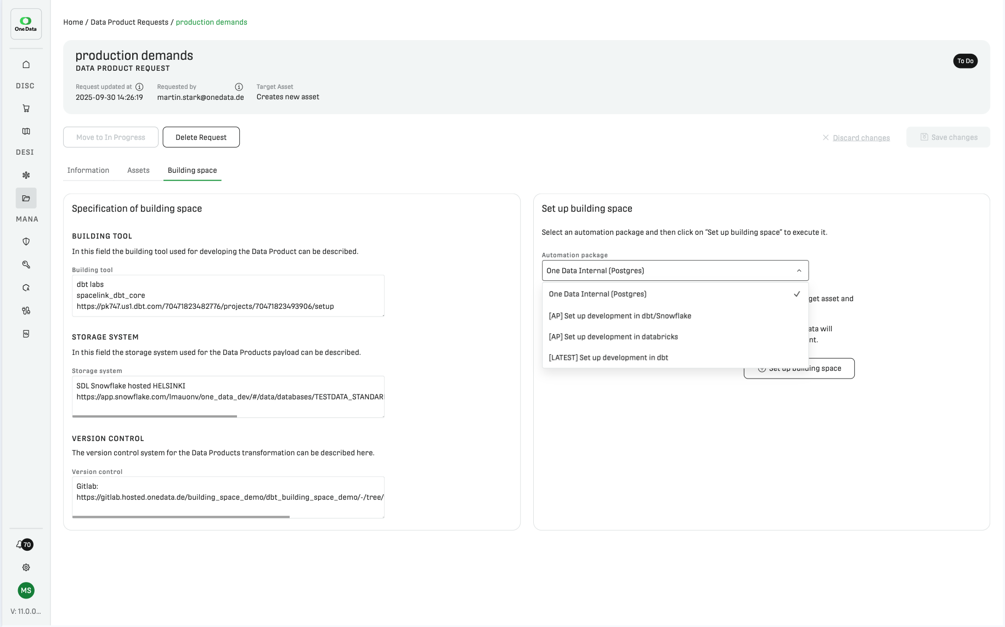Click into the Building tool text field
This screenshot has height=627, width=1005.
(x=228, y=296)
